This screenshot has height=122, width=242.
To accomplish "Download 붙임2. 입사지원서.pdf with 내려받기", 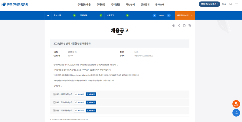I will tap(91, 102).
